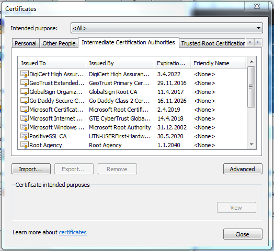274x251 pixels.
Task: Click expiration date 3.4.2022
Action: 168,74
